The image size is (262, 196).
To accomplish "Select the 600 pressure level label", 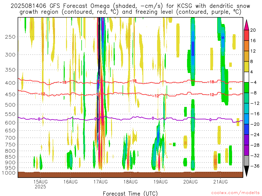I will (x=10, y=123).
